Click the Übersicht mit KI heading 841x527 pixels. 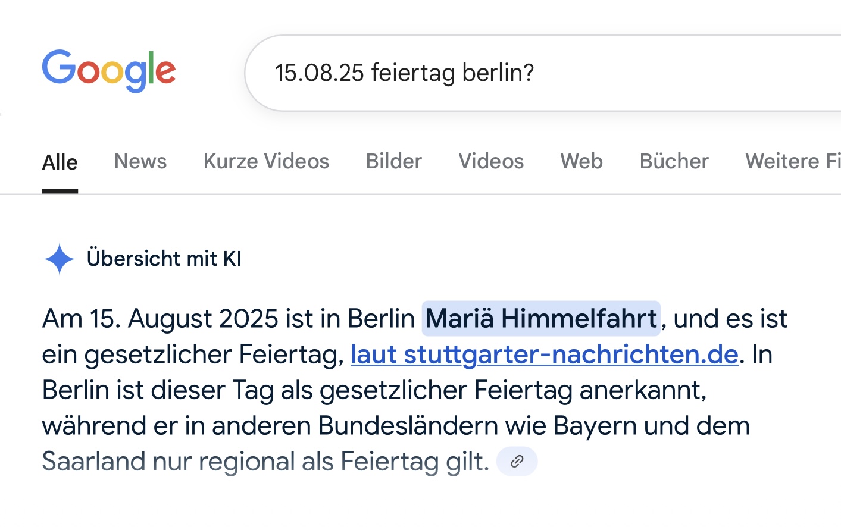(x=164, y=259)
